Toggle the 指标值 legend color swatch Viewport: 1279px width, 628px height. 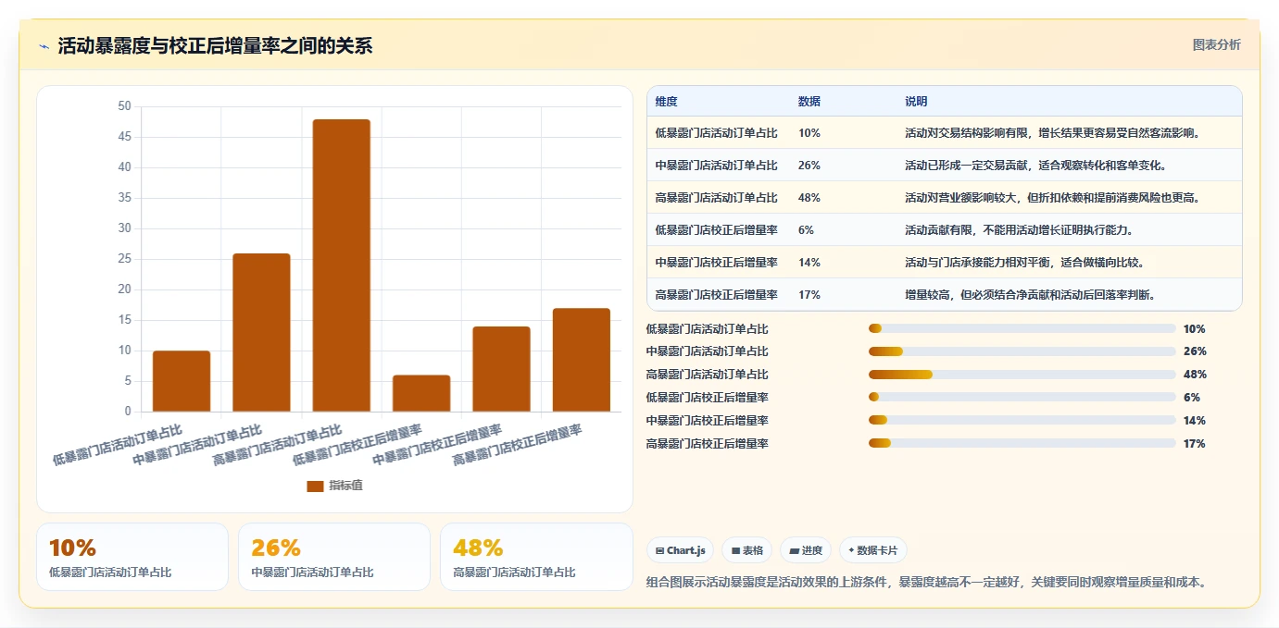315,486
